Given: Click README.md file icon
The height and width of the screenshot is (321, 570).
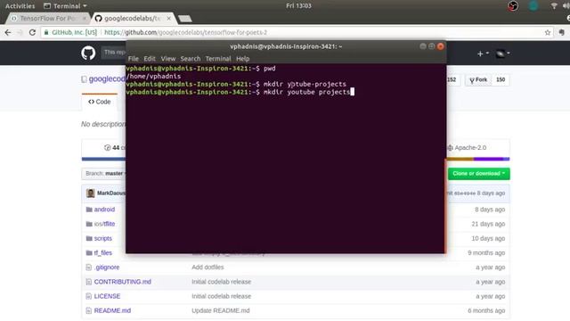Looking at the screenshot, I should pos(89,310).
